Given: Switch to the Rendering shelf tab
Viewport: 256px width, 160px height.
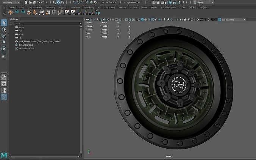Looking at the screenshot, I should point(89,8).
